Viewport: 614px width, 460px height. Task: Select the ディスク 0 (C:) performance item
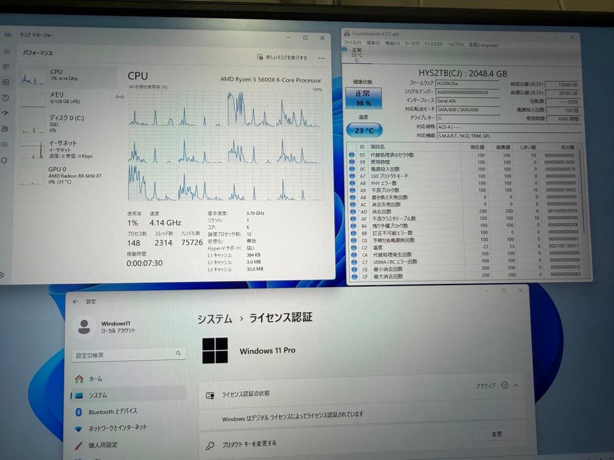click(67, 123)
